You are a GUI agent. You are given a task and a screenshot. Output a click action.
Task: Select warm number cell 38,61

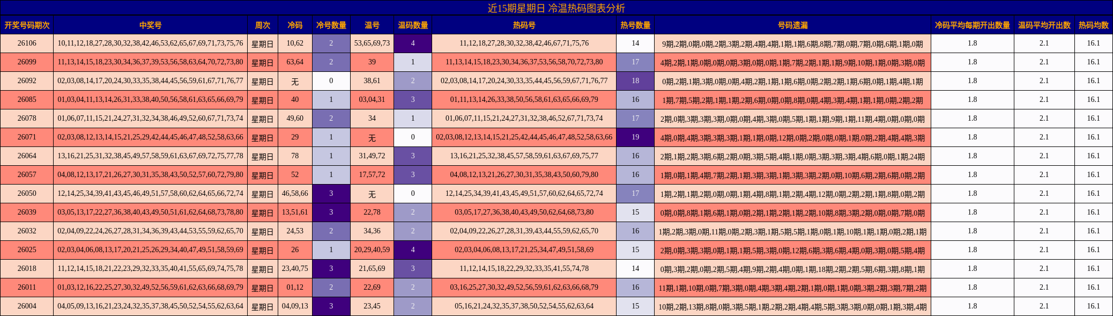coord(372,81)
